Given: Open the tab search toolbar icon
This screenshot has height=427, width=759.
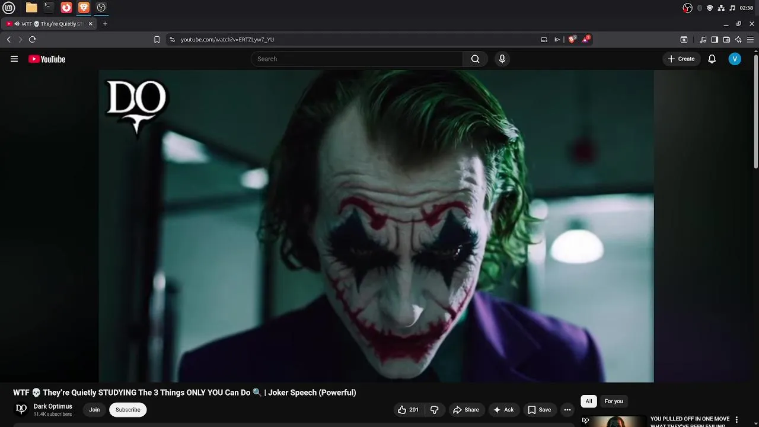Looking at the screenshot, I should pyautogui.click(x=684, y=39).
